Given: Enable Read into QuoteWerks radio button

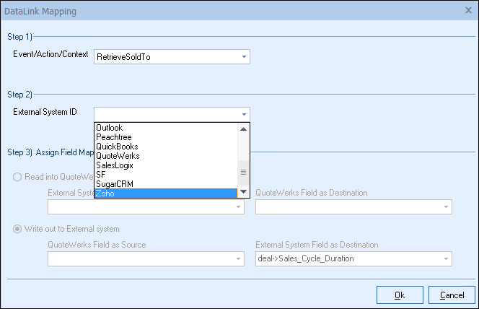Looking at the screenshot, I should point(17,177).
